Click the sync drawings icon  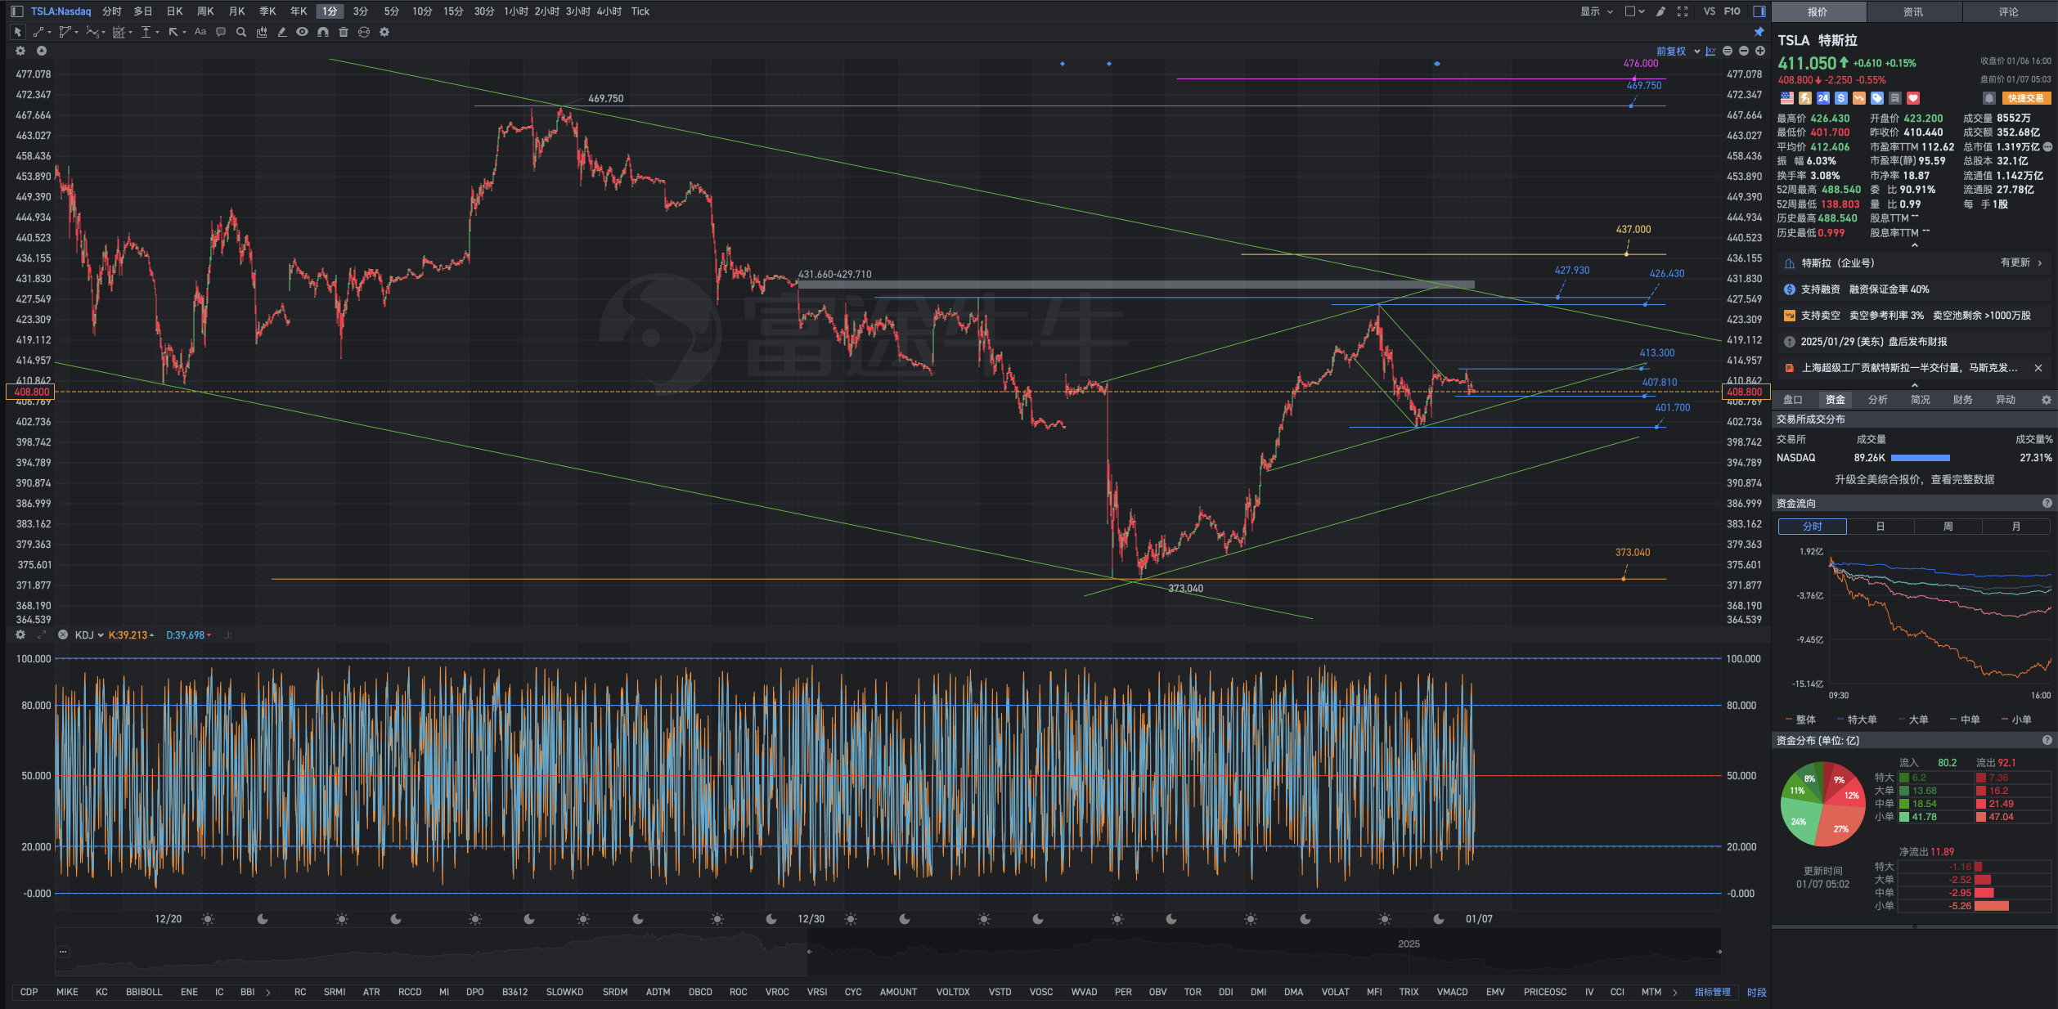(364, 32)
